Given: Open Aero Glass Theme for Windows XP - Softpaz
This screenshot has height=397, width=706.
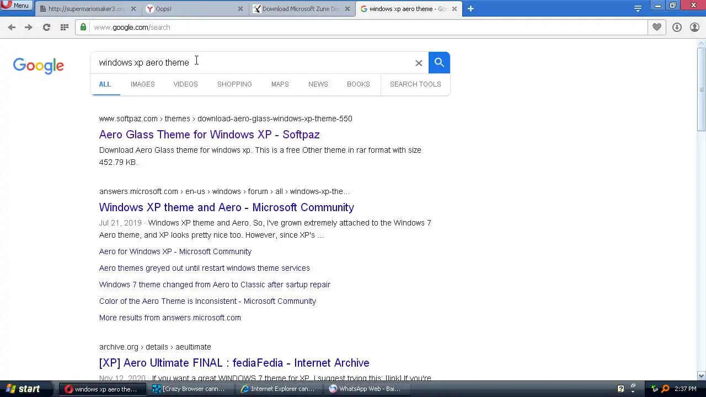Looking at the screenshot, I should [x=209, y=135].
